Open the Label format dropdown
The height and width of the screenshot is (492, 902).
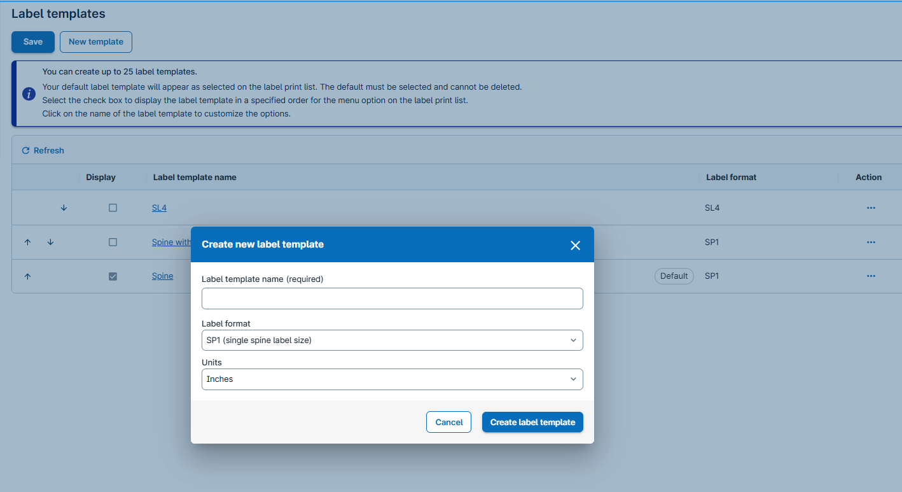(x=392, y=340)
